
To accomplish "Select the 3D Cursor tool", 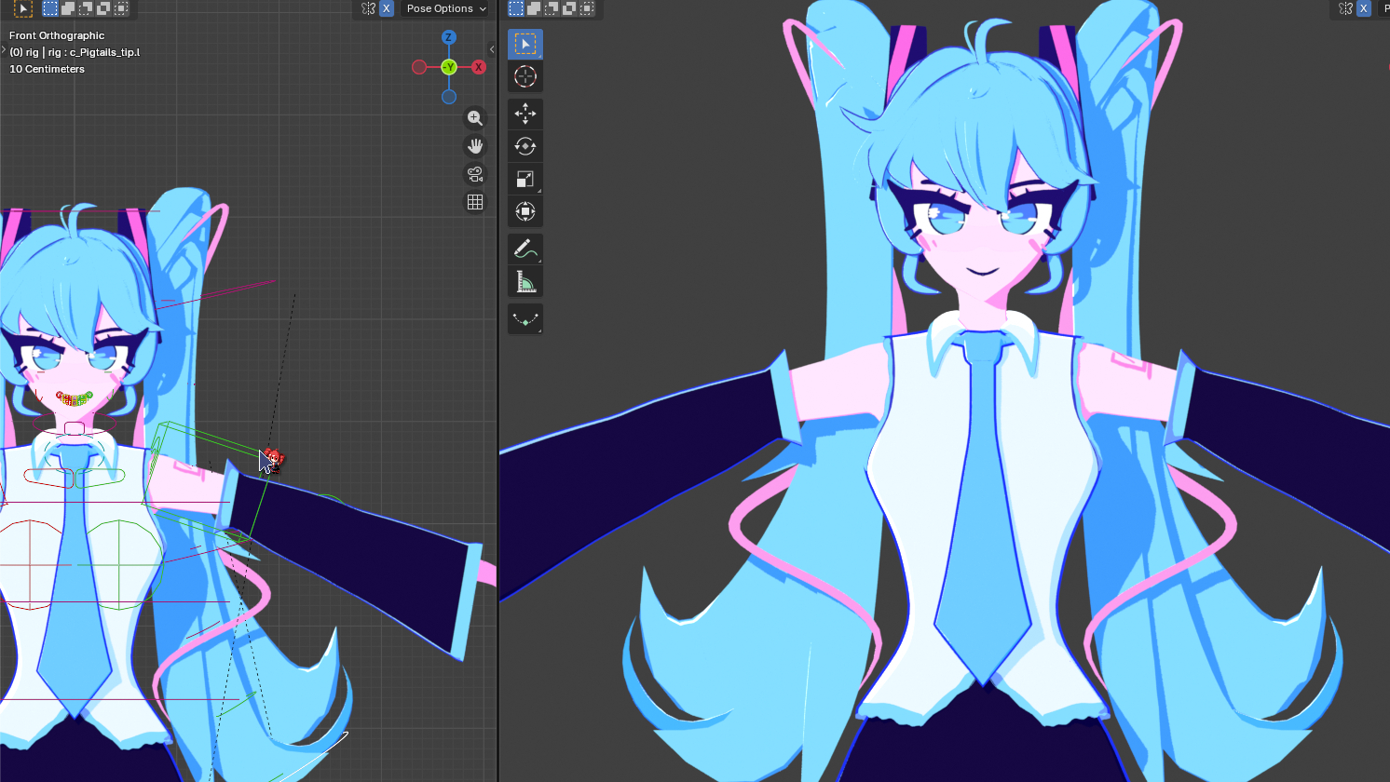I will [x=525, y=76].
